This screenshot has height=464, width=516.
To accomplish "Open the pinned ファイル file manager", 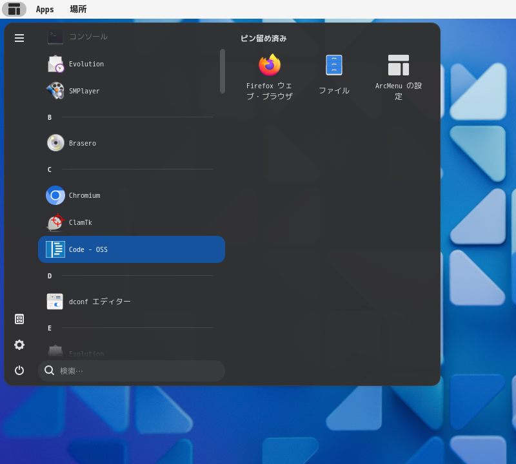I will [x=334, y=77].
